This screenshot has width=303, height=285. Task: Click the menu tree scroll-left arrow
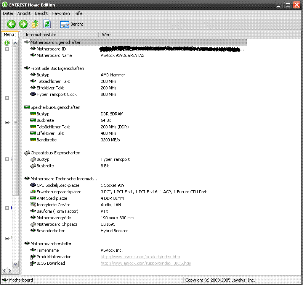pyautogui.click(x=5, y=270)
